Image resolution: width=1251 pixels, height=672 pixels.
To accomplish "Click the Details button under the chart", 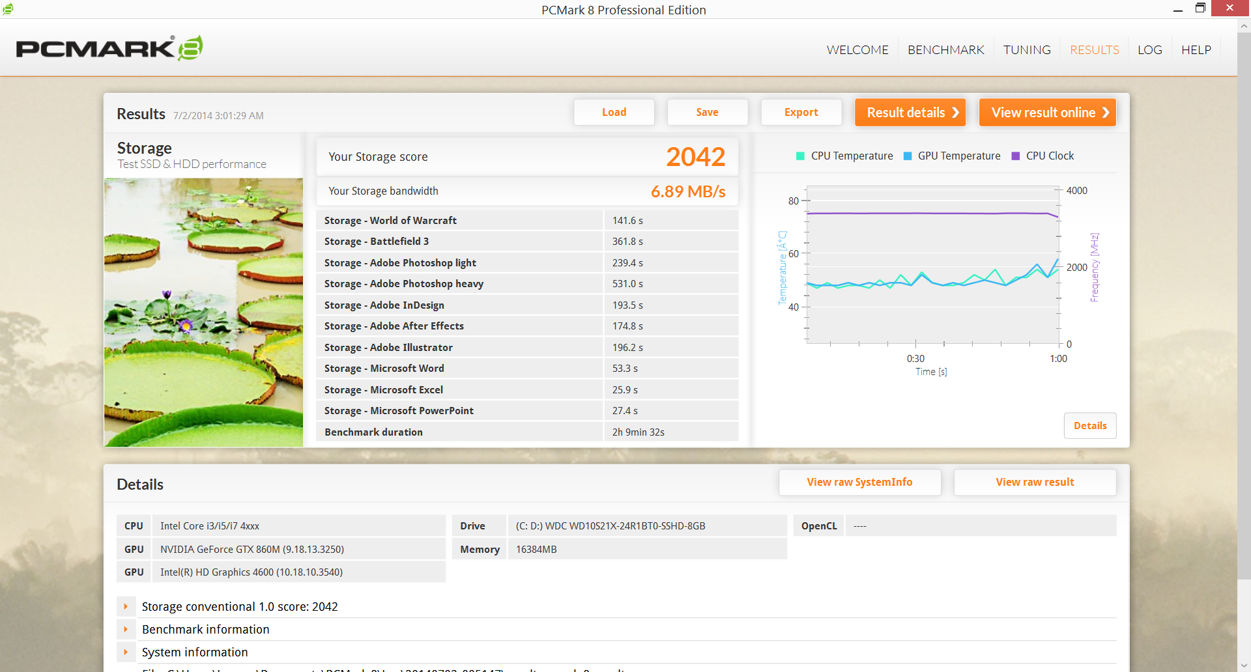I will click(x=1090, y=425).
